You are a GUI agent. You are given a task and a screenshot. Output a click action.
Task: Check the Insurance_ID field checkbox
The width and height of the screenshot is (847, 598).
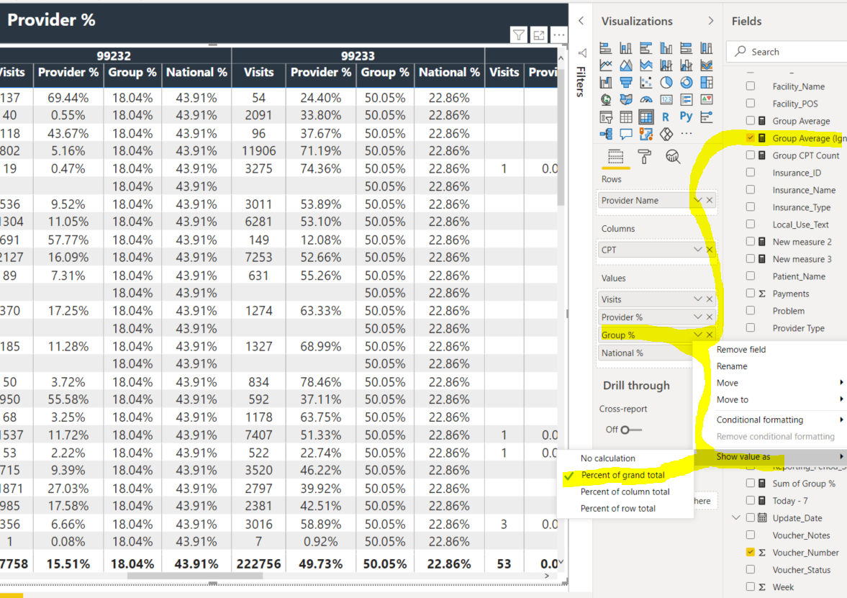[x=751, y=172]
